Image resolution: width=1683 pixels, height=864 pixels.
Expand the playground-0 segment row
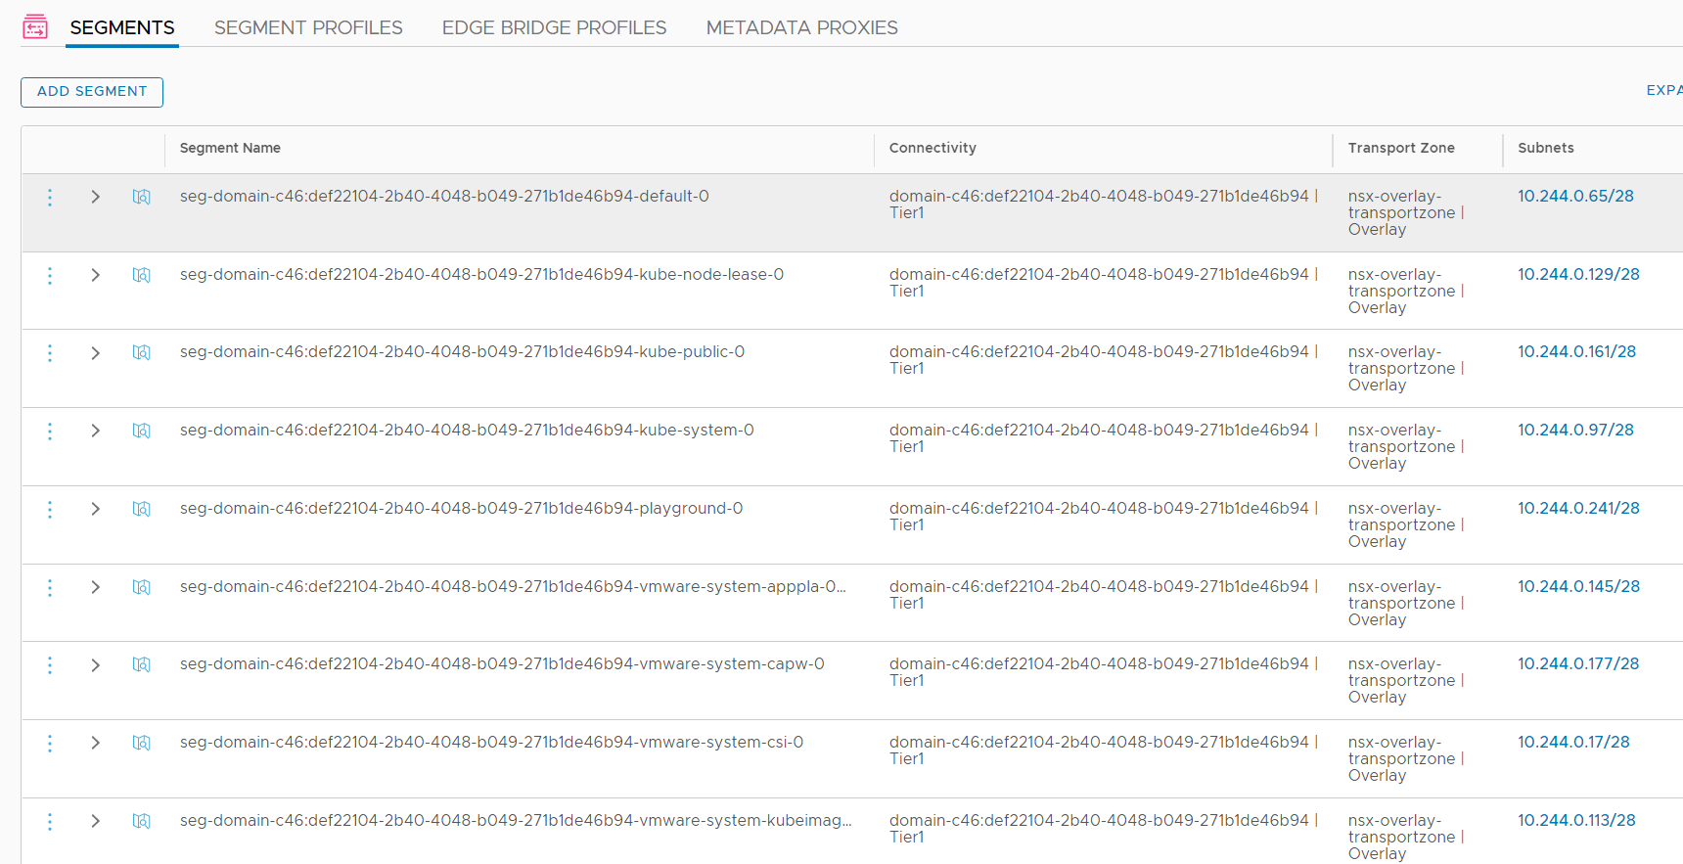[95, 509]
